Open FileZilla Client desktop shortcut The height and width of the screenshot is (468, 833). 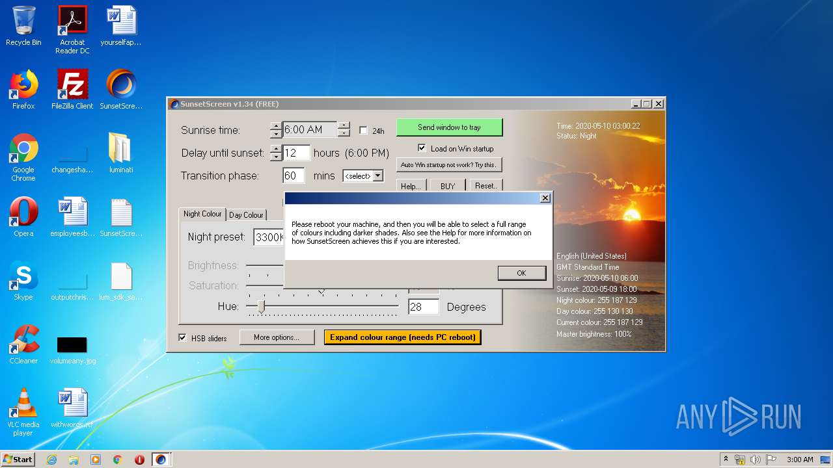pos(72,90)
